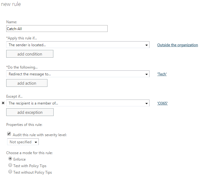Open 'The sender is located...' dropdown
The width and height of the screenshot is (201, 178).
tap(78, 45)
